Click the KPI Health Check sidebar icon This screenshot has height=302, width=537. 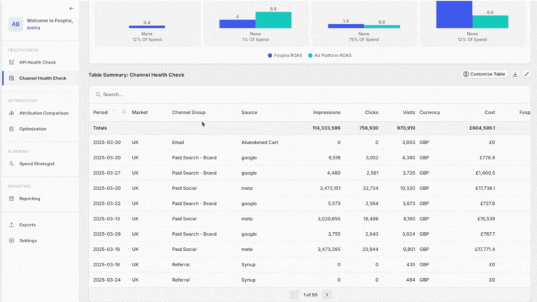coord(12,62)
